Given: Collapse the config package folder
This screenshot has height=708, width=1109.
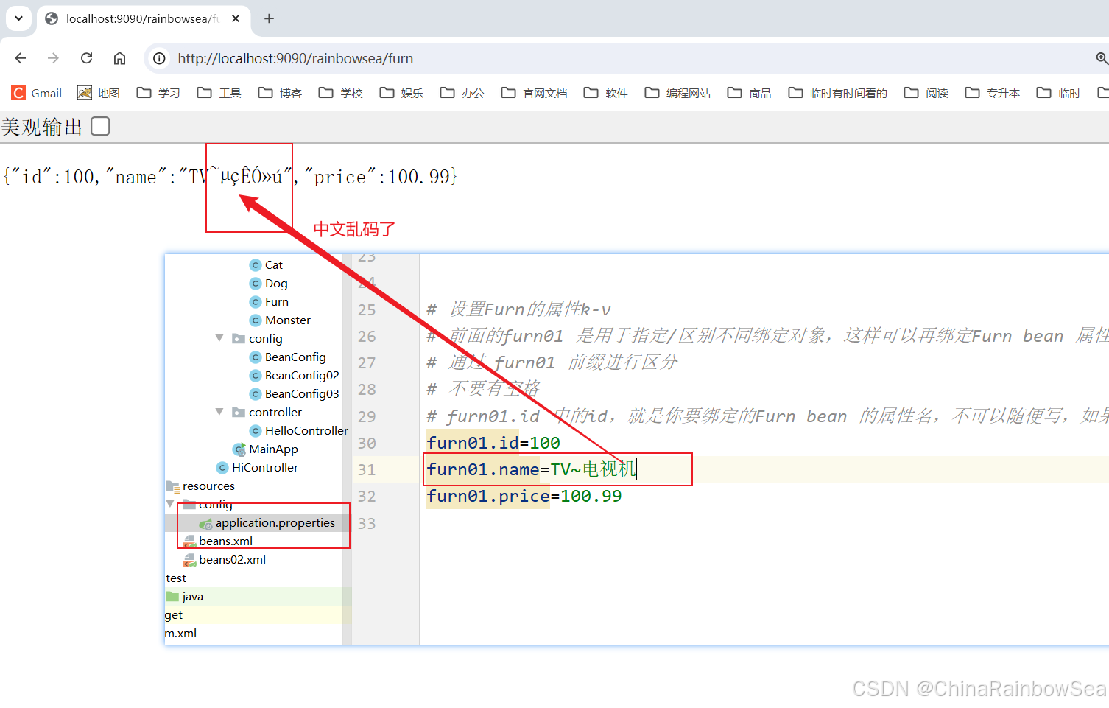Looking at the screenshot, I should [x=219, y=338].
